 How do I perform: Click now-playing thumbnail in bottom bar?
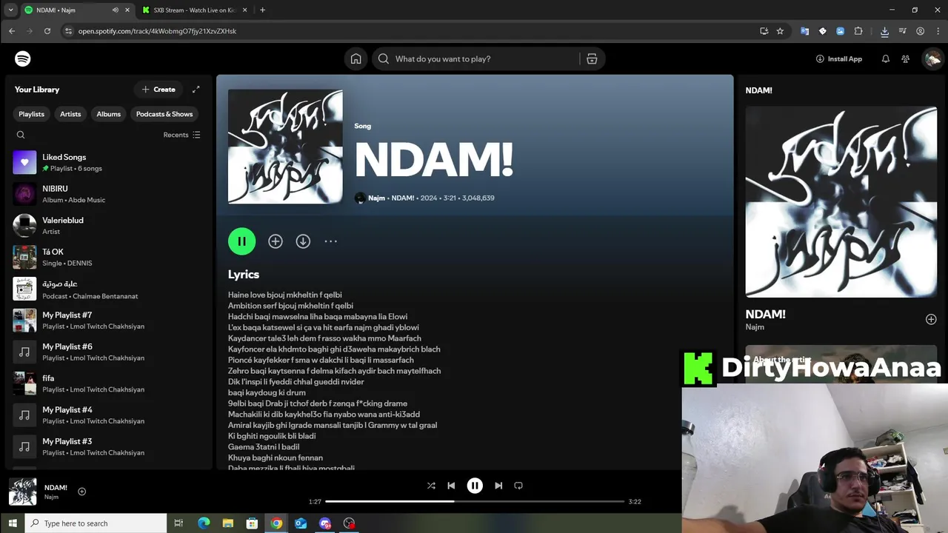[x=23, y=492]
